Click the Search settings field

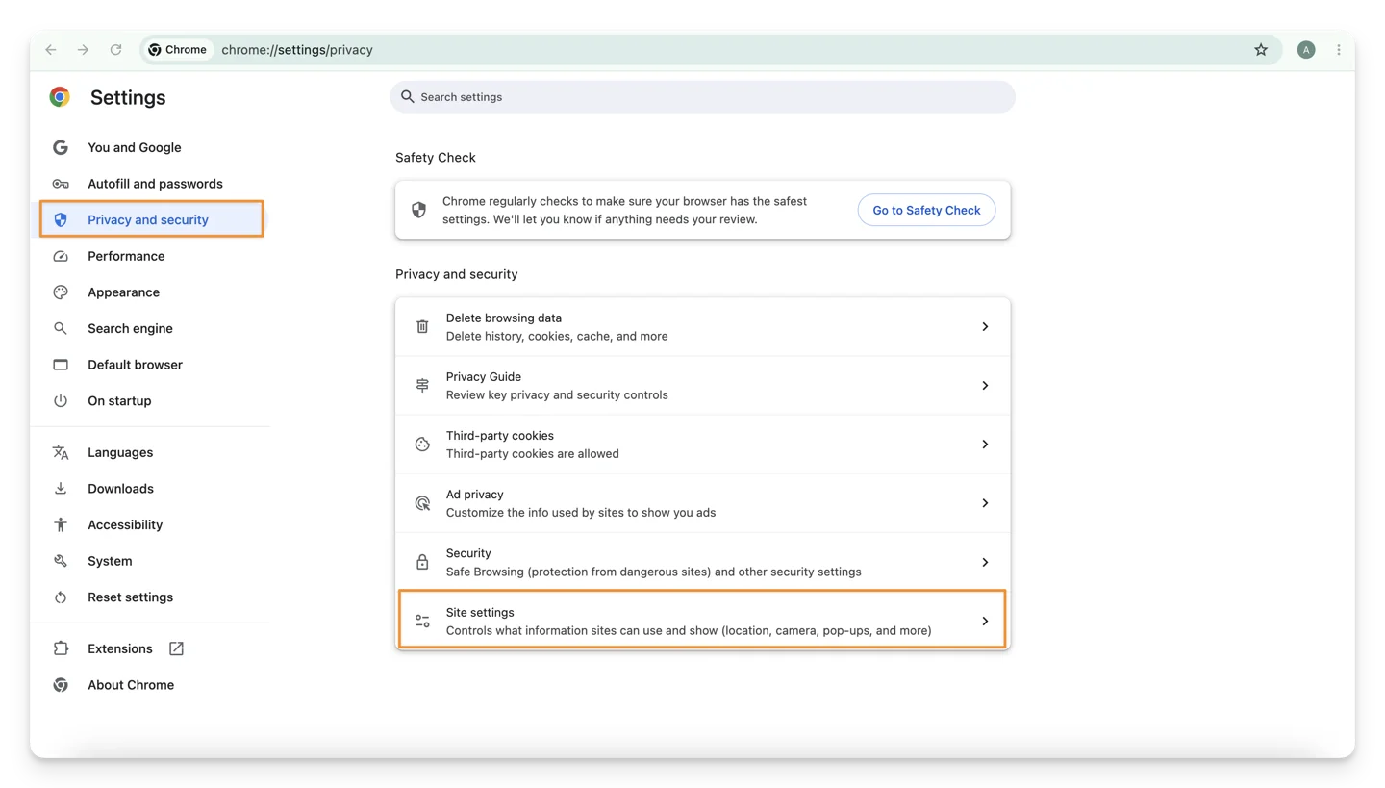pos(702,97)
